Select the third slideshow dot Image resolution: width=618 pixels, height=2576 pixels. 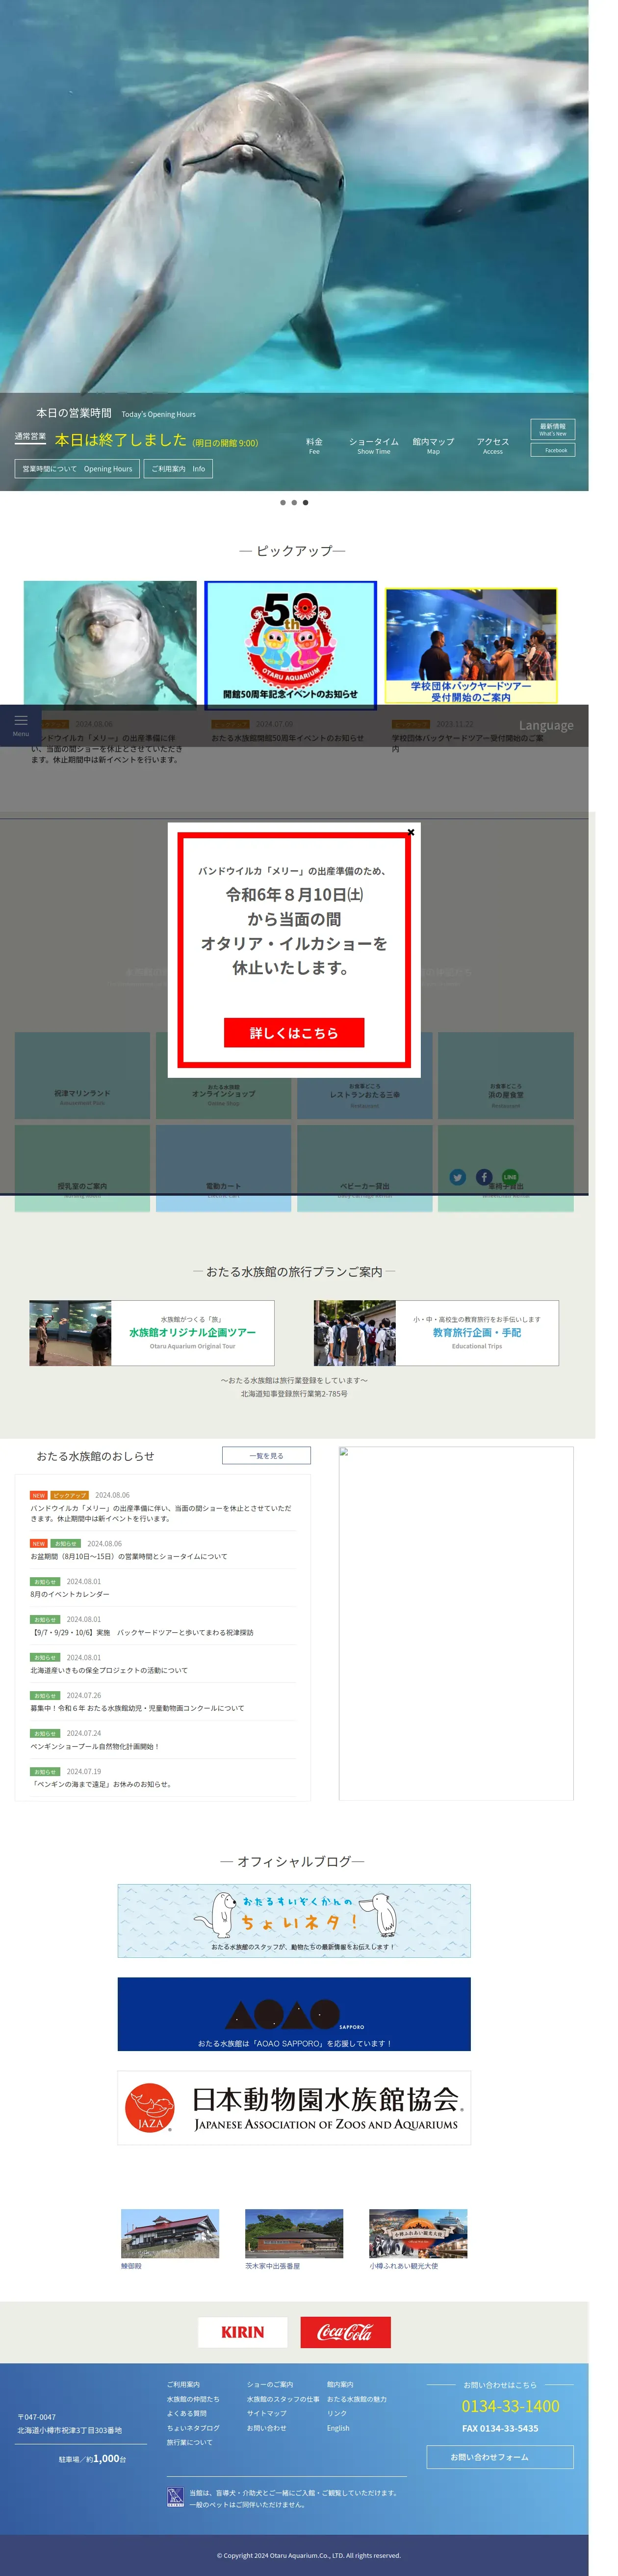pyautogui.click(x=306, y=502)
